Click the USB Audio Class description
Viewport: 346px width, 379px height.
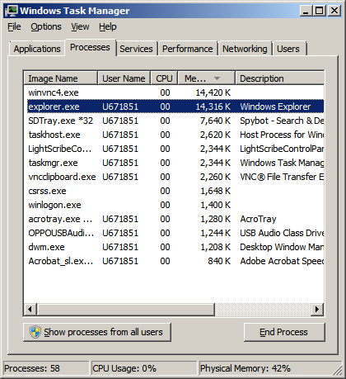[x=282, y=233]
